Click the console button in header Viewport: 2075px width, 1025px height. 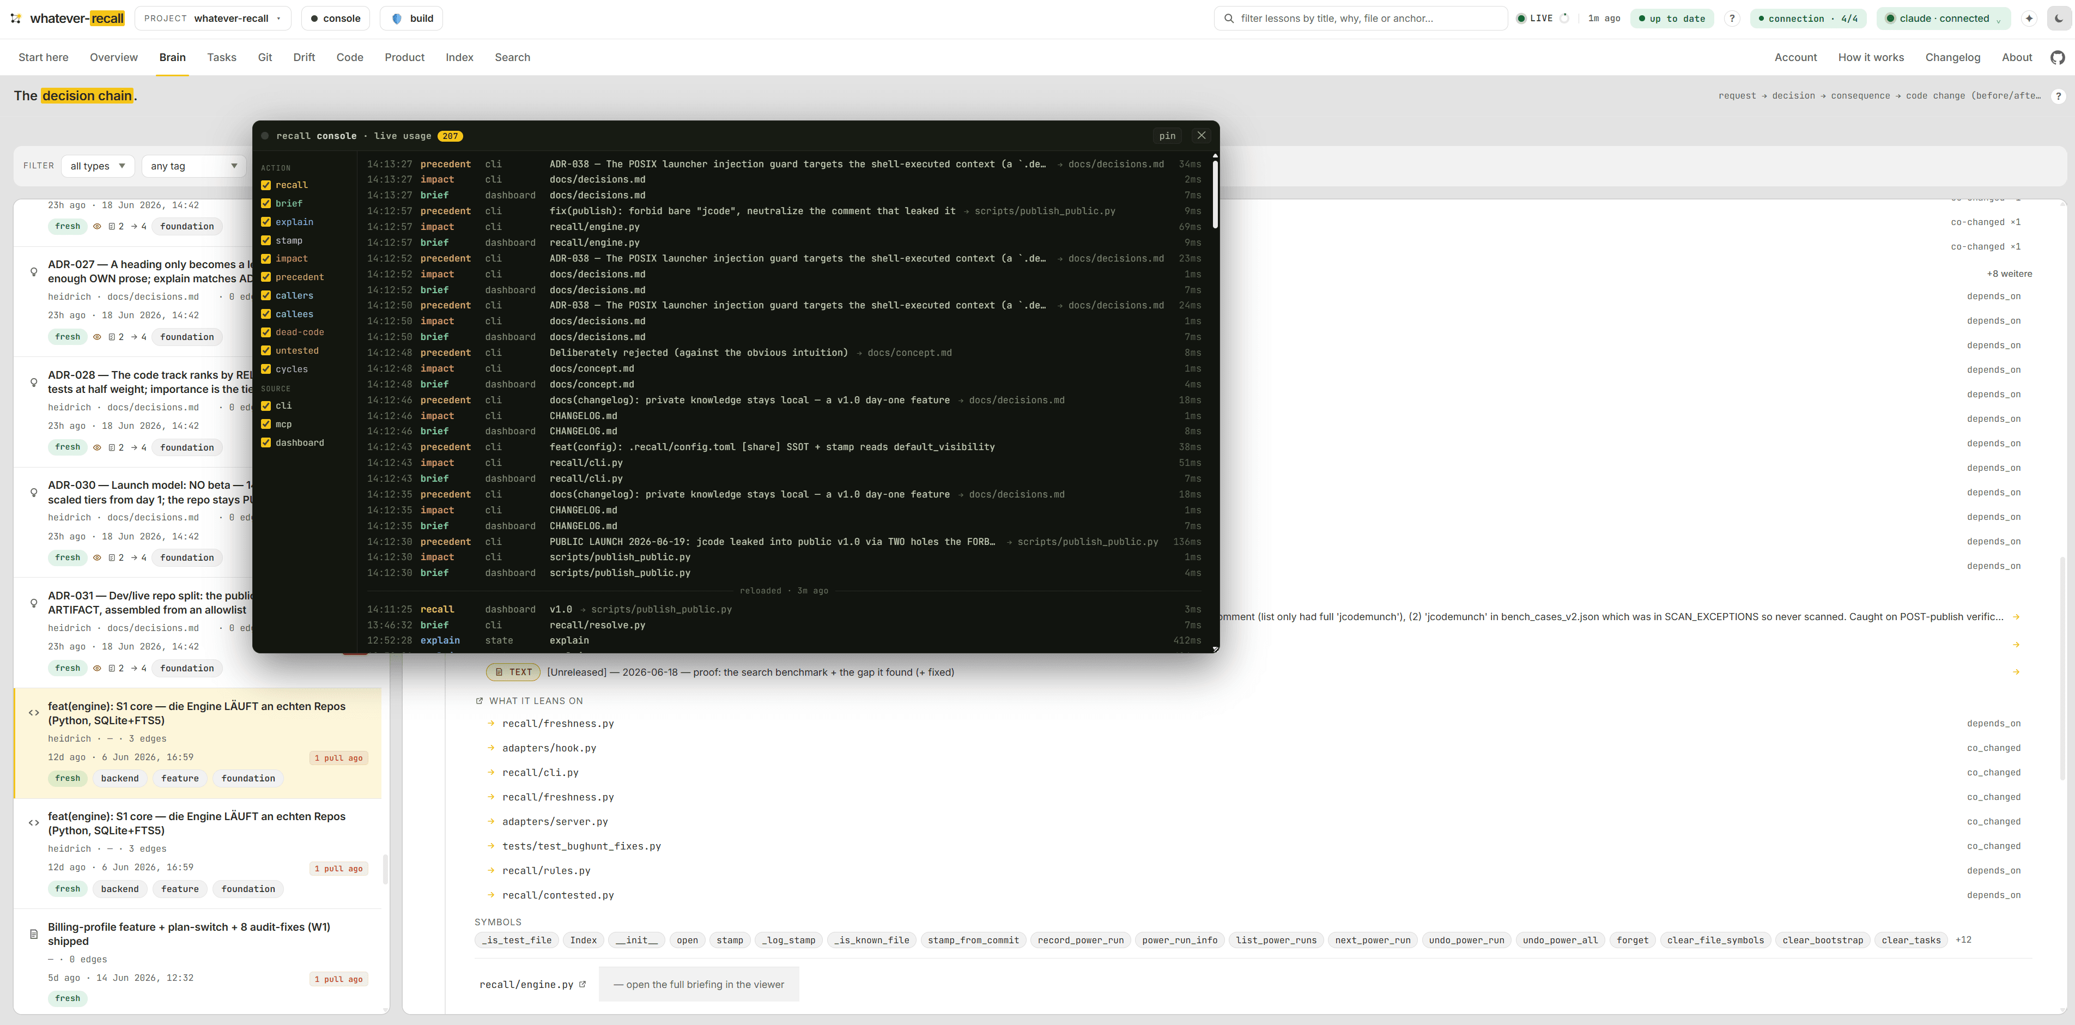pyautogui.click(x=335, y=19)
